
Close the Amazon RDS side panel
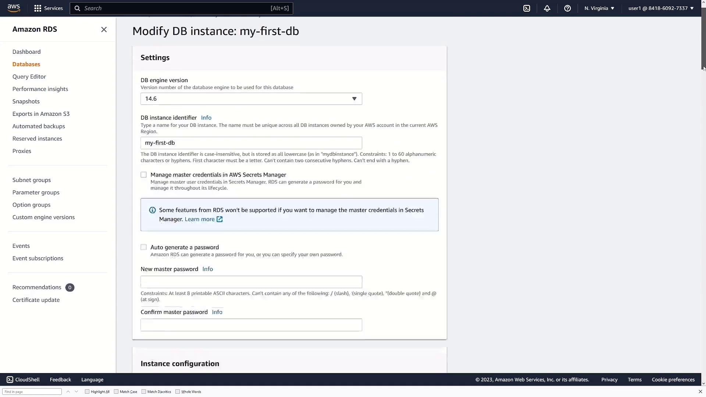point(104,29)
